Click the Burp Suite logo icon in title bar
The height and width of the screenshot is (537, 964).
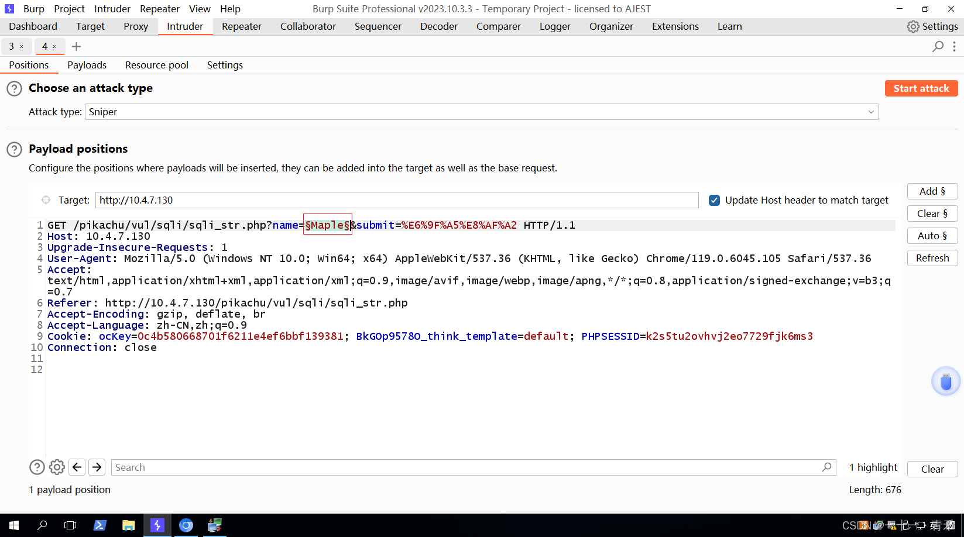tap(9, 9)
